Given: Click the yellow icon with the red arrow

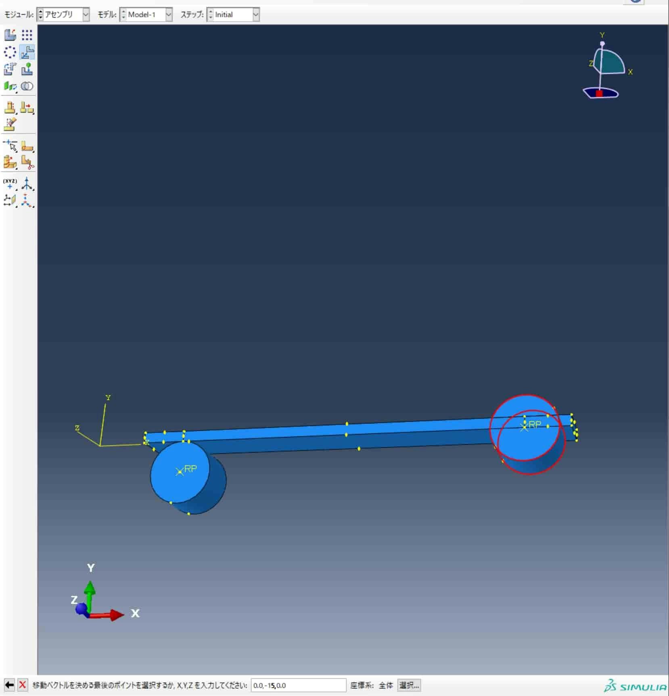Looking at the screenshot, I should [x=27, y=107].
